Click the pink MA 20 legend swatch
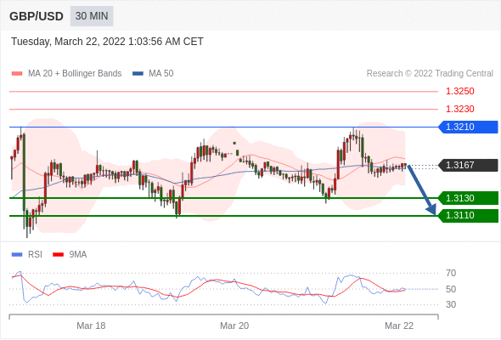Image resolution: width=501 pixels, height=340 pixels. click(x=17, y=74)
